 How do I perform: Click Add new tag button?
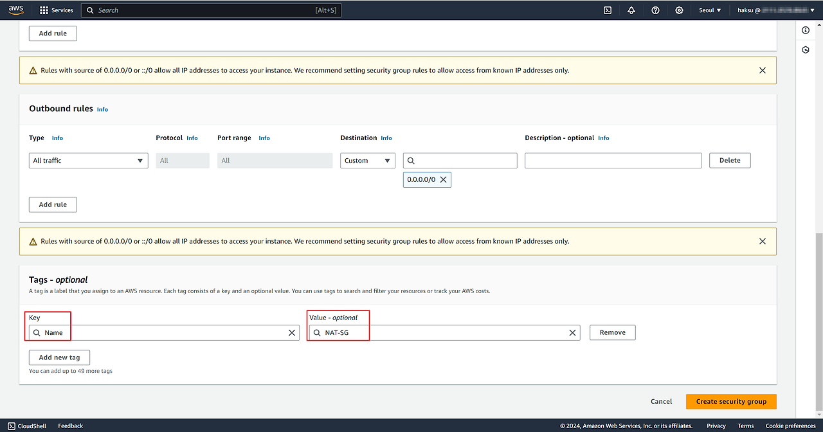59,357
